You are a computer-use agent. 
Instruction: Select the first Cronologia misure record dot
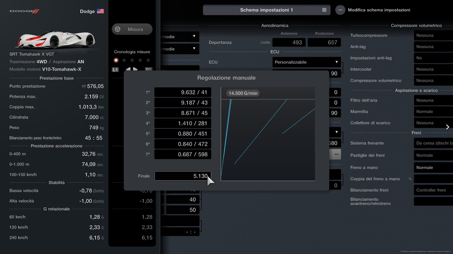116,60
